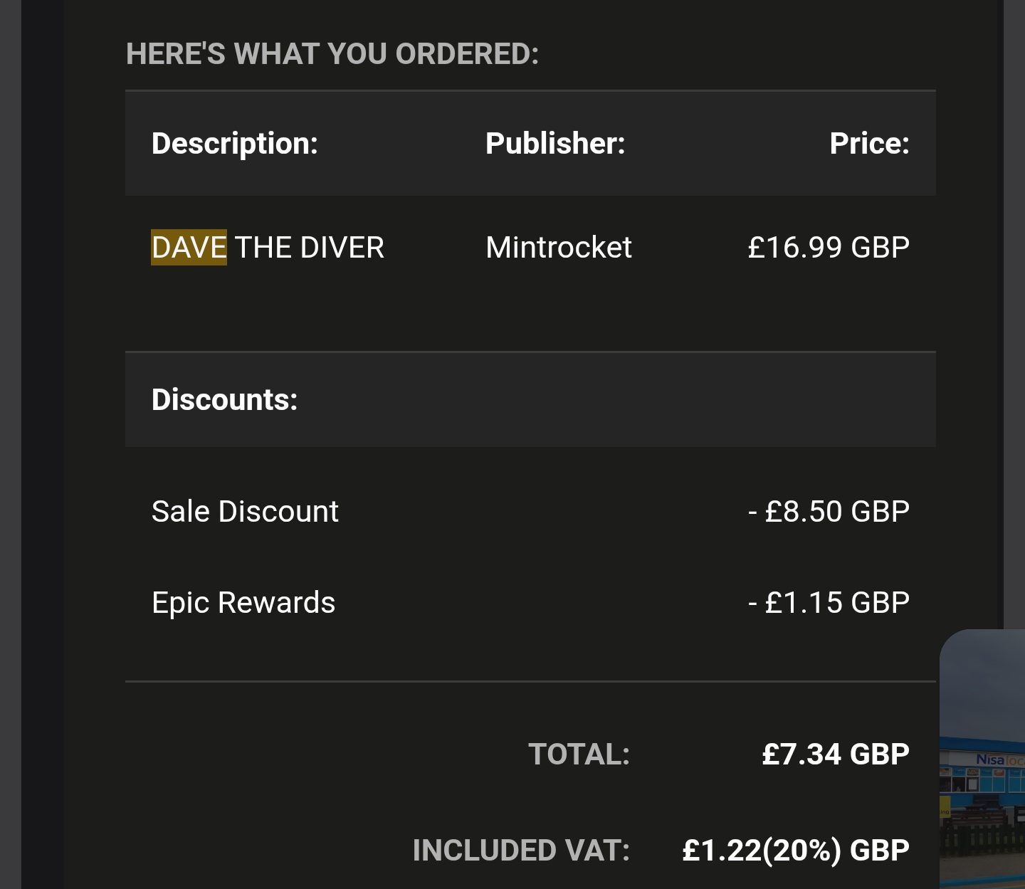Select the DAVE THE DIVER item title
Viewport: 1025px width, 889px height.
point(268,247)
